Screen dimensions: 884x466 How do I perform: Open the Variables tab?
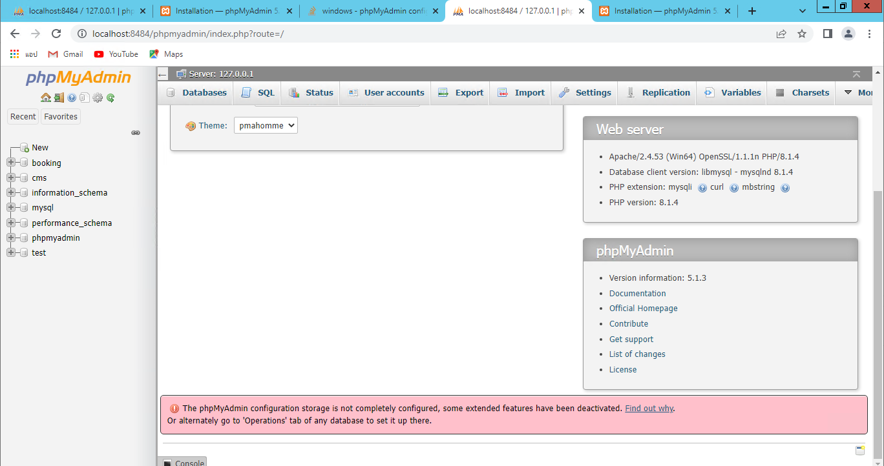(733, 92)
